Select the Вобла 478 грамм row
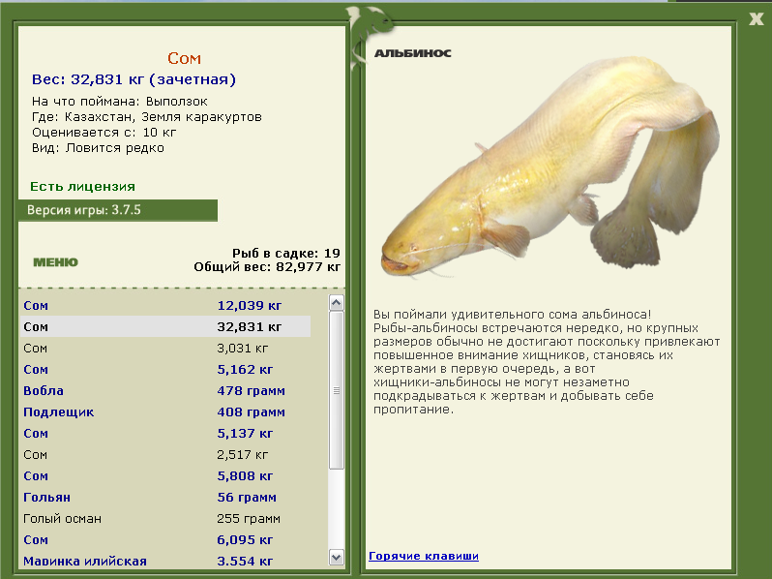Viewport: 772px width, 579px height. click(164, 391)
